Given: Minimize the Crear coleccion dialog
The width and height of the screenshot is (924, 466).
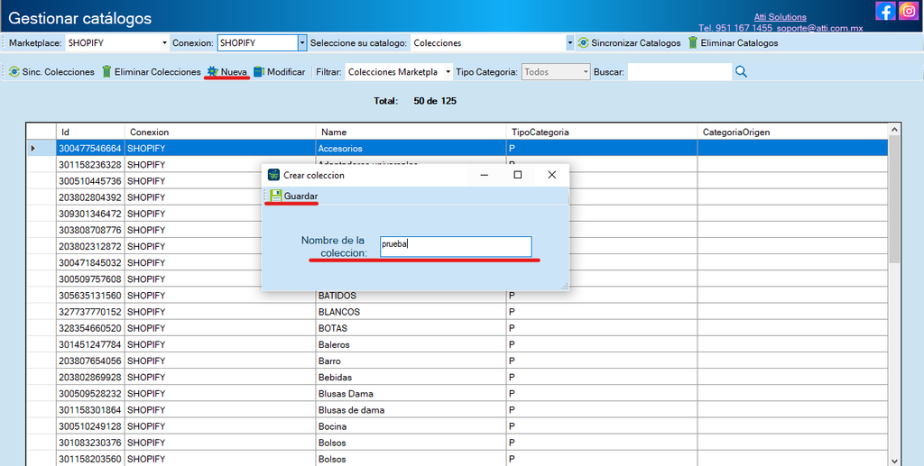Looking at the screenshot, I should (x=484, y=175).
